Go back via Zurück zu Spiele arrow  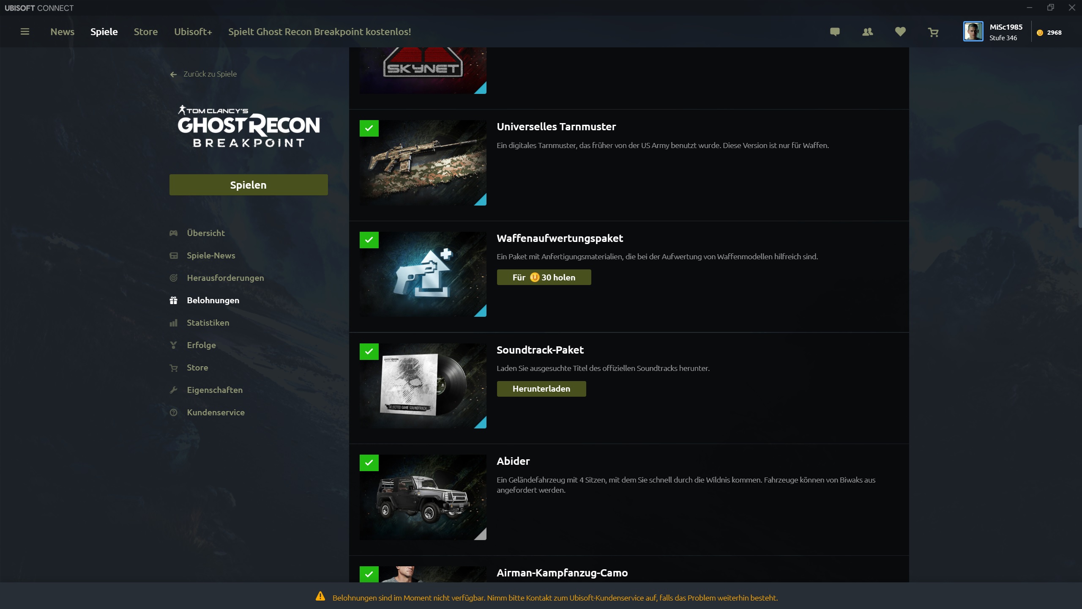point(173,74)
